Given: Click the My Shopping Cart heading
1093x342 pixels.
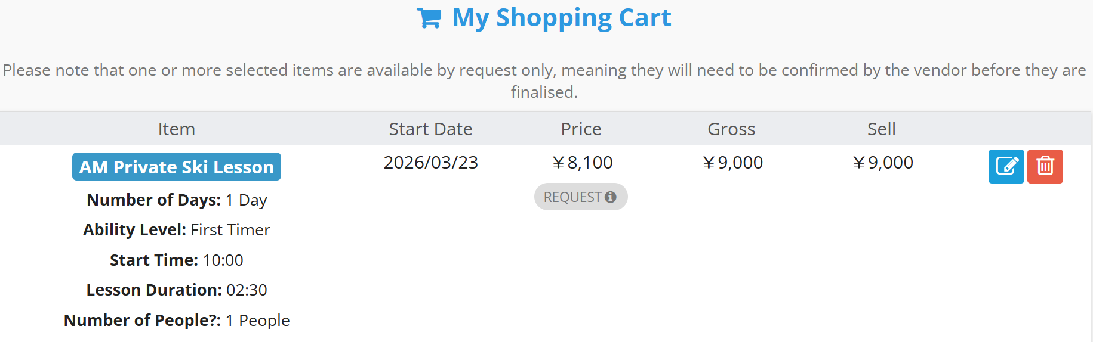Looking at the screenshot, I should [x=561, y=18].
